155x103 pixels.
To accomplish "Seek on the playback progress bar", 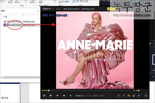I will pos(86,91).
